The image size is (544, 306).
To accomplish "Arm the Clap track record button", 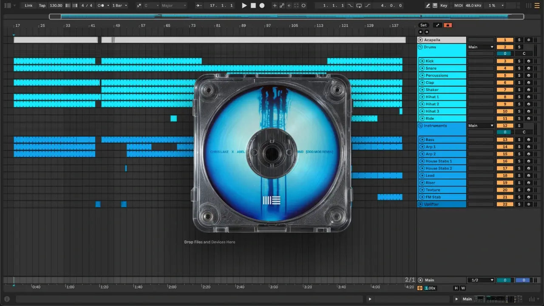I will (528, 83).
